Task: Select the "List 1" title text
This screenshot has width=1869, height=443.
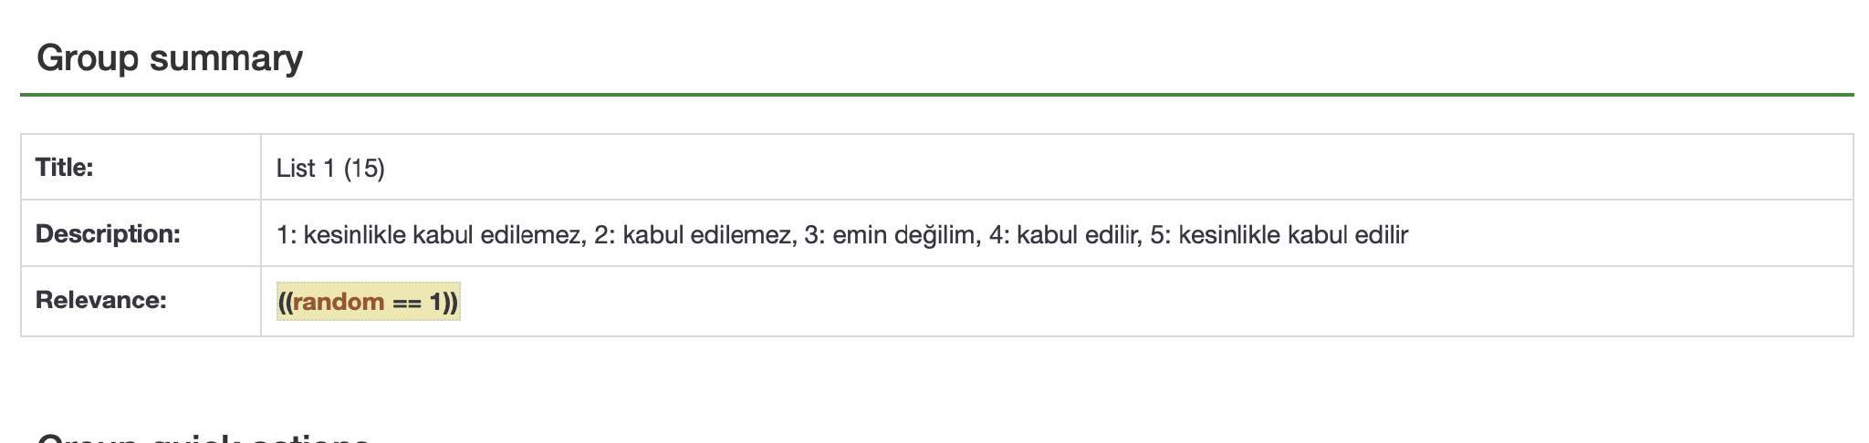Action: 306,169
